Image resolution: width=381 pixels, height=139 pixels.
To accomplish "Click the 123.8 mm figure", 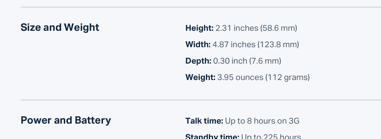I will [x=278, y=44].
